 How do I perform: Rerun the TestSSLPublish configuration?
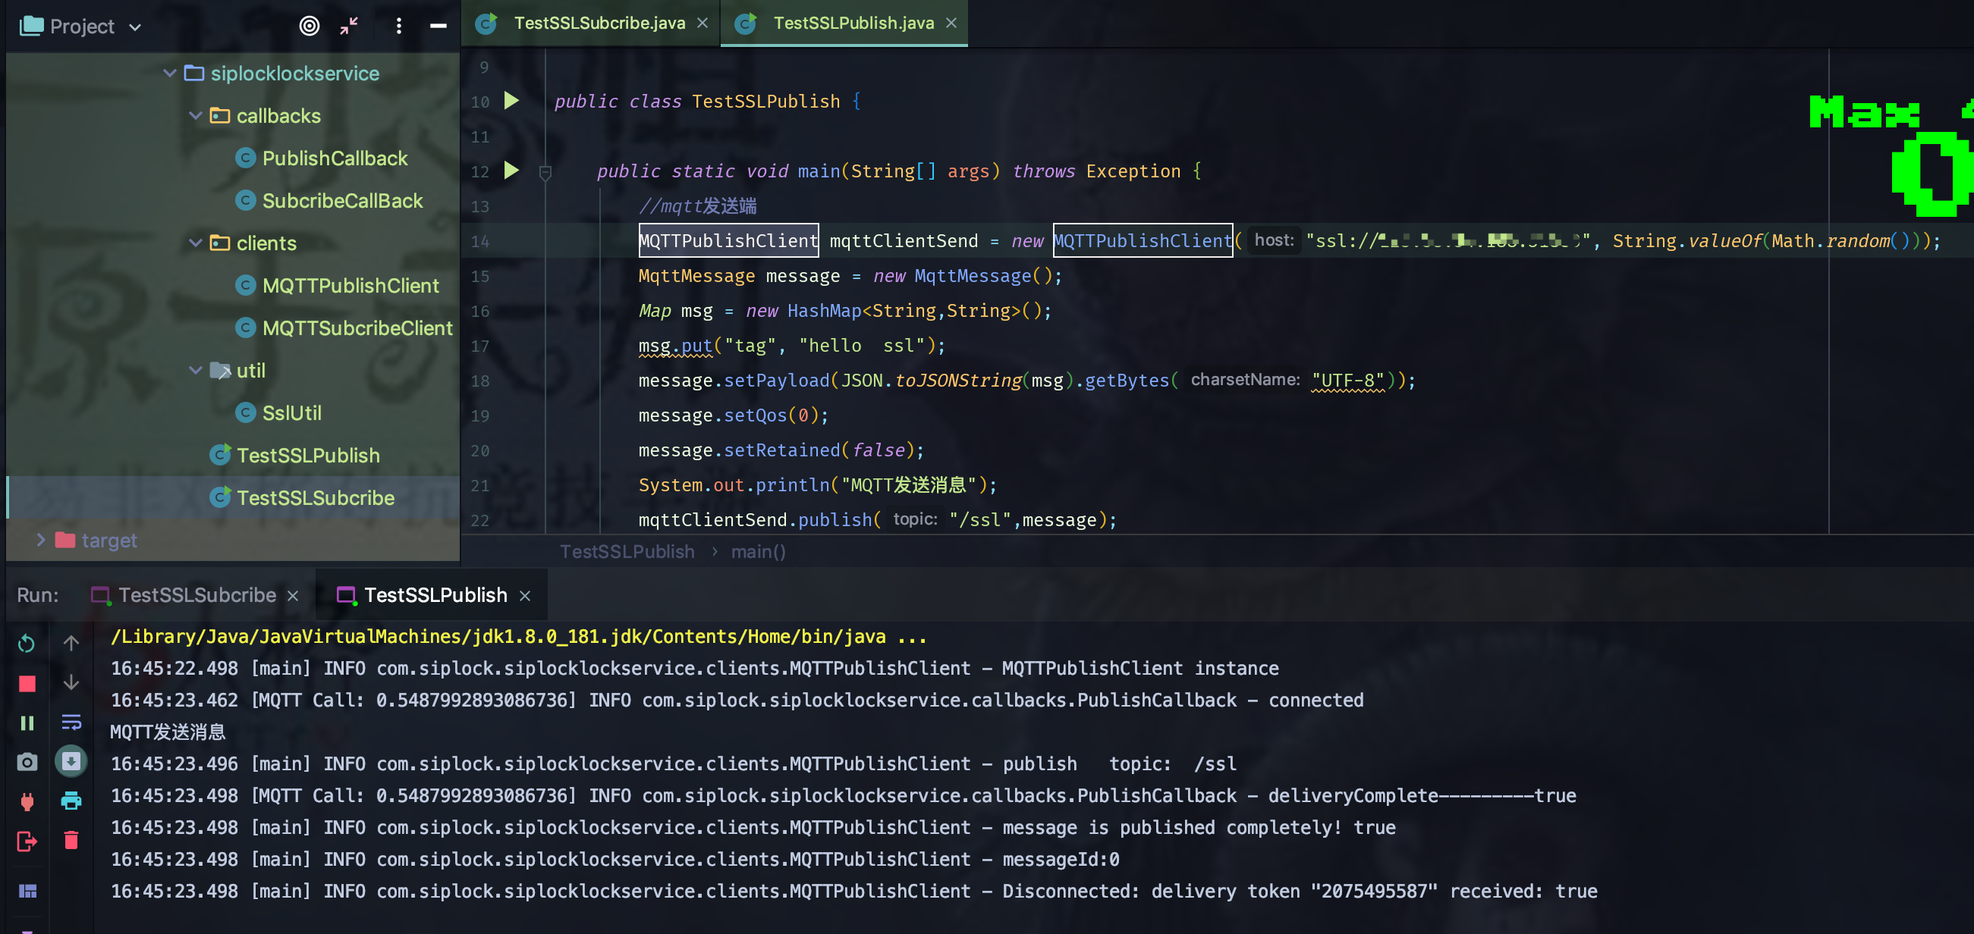(x=26, y=644)
